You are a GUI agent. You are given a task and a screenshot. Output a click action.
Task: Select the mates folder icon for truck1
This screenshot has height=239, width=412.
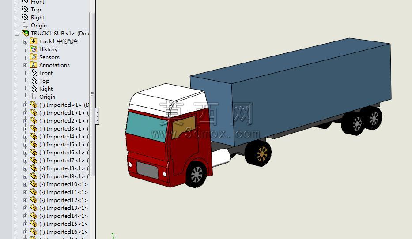[34, 41]
